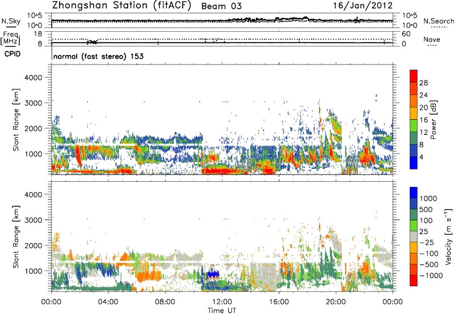Select the Freq. [MHz] axis label
The image size is (454, 314).
pos(10,39)
